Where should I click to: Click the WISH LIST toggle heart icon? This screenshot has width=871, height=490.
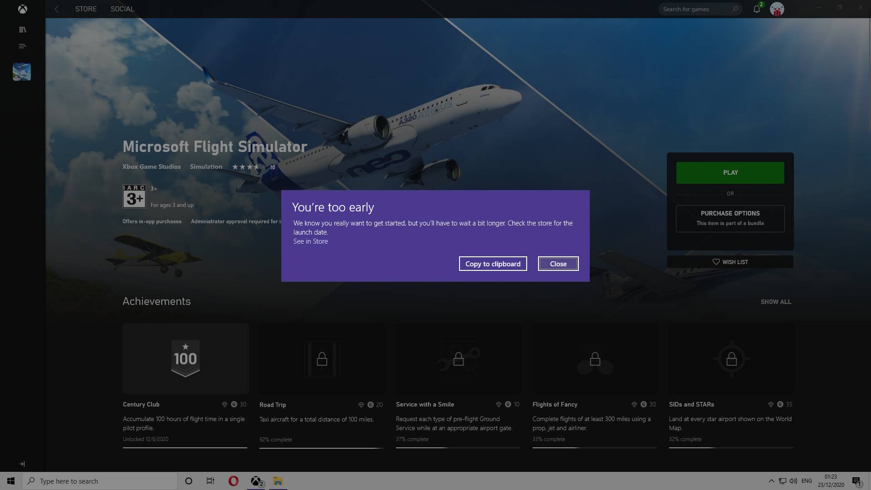pyautogui.click(x=715, y=261)
